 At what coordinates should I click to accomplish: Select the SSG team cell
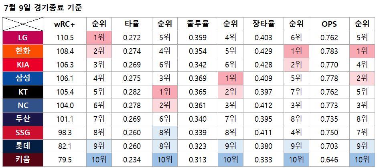[x=23, y=132]
